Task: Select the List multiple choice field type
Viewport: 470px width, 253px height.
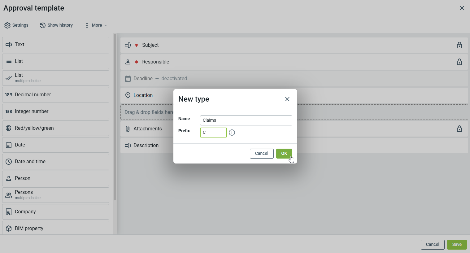Action: [x=56, y=78]
